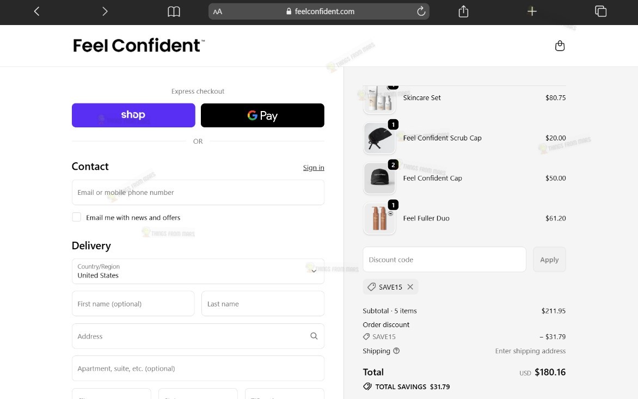Click the Feel Confident logo
The width and height of the screenshot is (638, 399).
(138, 46)
